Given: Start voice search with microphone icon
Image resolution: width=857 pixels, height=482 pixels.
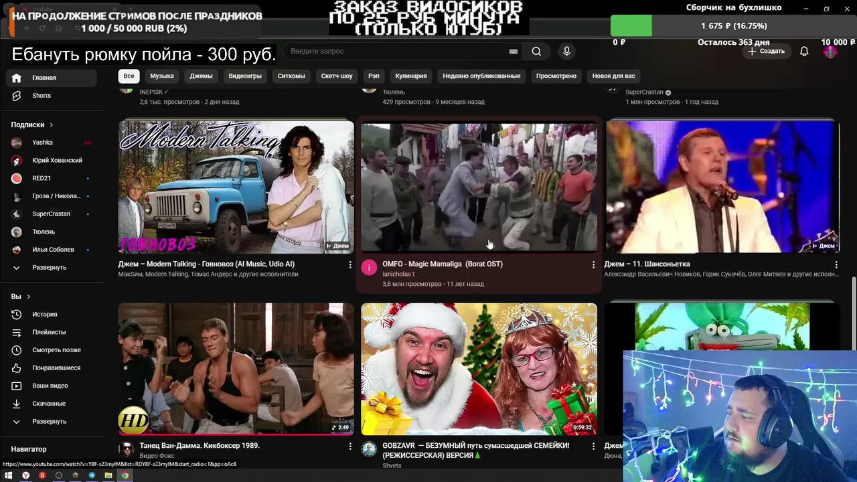Looking at the screenshot, I should 566,52.
